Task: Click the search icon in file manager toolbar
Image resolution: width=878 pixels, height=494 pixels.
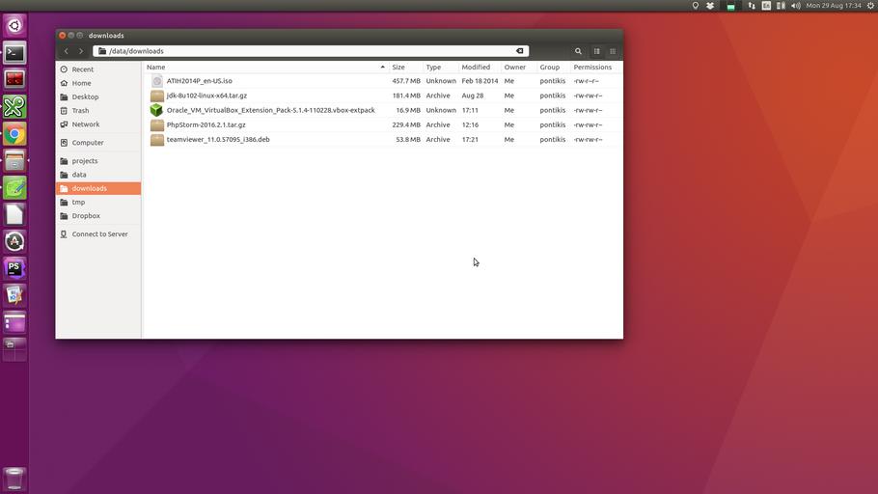Action: click(578, 51)
